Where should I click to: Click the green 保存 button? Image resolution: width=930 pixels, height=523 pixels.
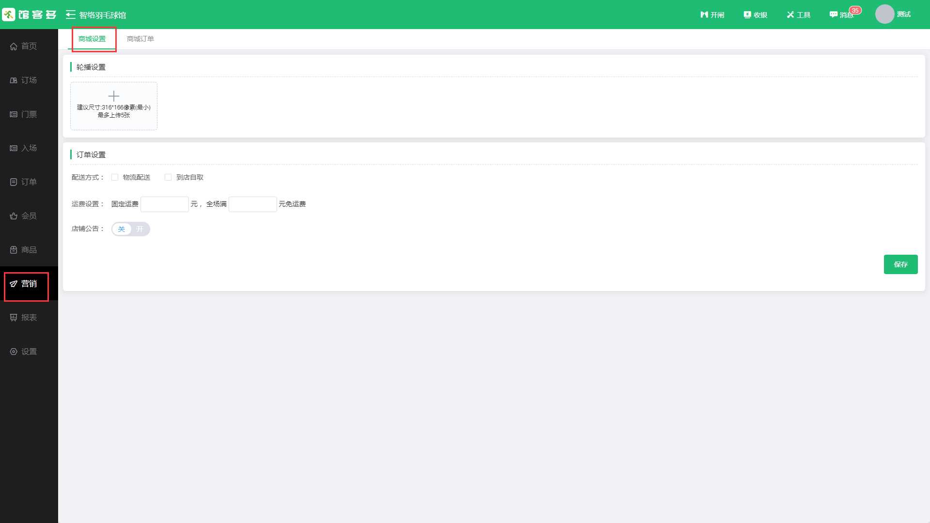coord(900,264)
